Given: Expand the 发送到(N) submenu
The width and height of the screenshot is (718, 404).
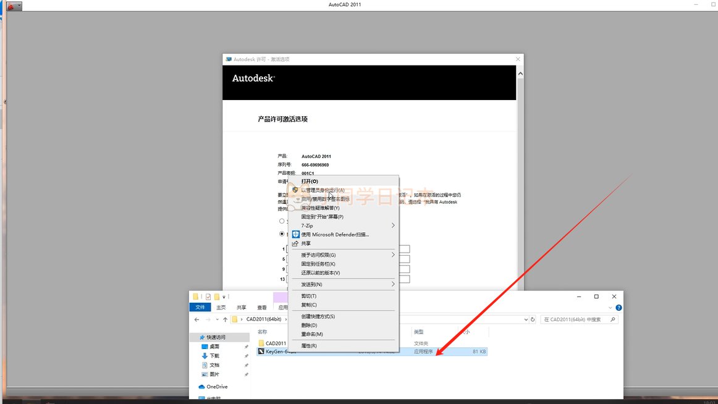Looking at the screenshot, I should 393,284.
